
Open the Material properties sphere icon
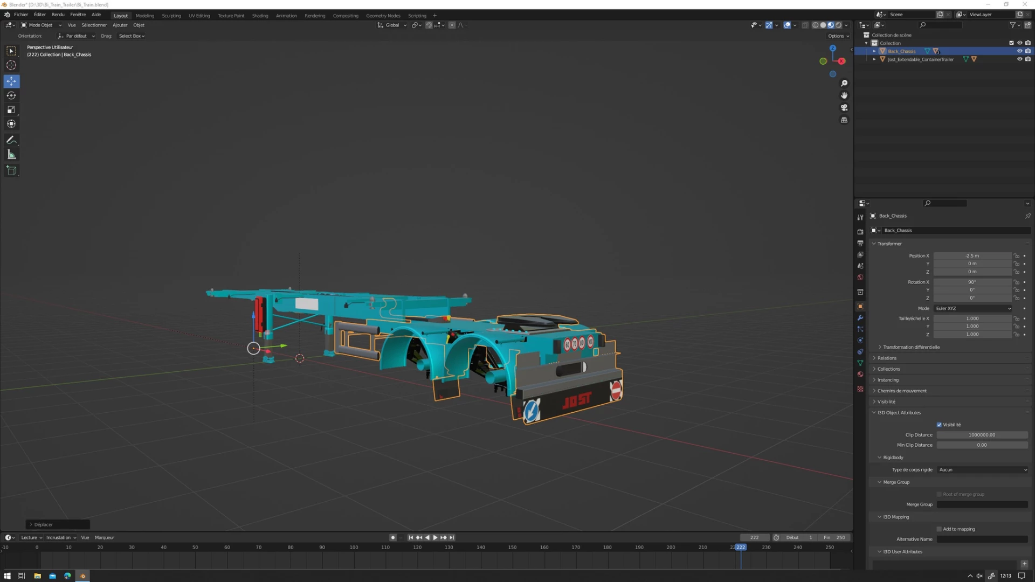click(x=860, y=374)
